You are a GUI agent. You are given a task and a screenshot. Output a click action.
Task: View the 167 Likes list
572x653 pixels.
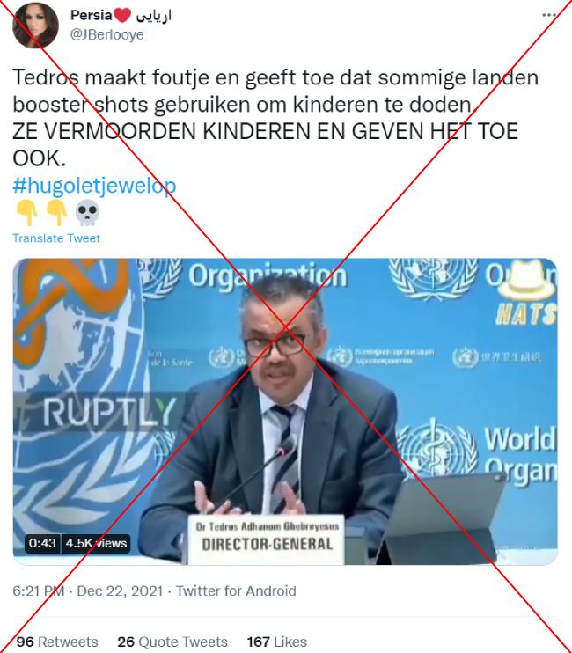[277, 642]
